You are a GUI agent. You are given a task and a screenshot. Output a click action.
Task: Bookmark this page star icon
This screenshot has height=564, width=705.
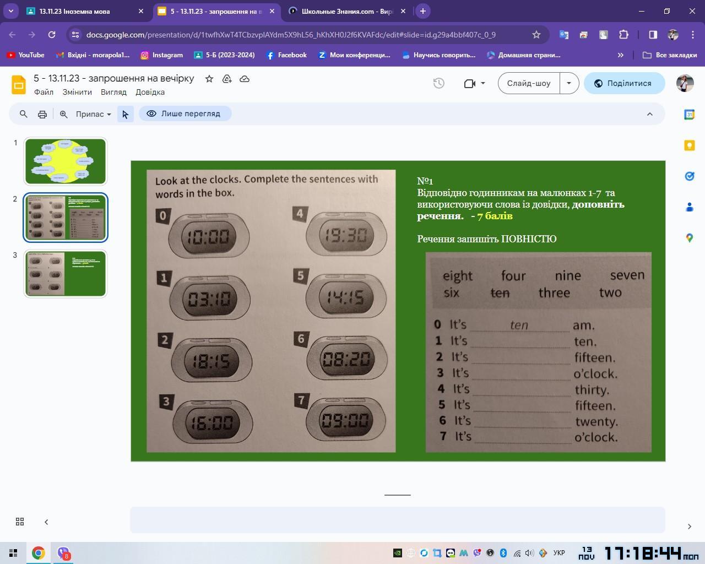[536, 35]
